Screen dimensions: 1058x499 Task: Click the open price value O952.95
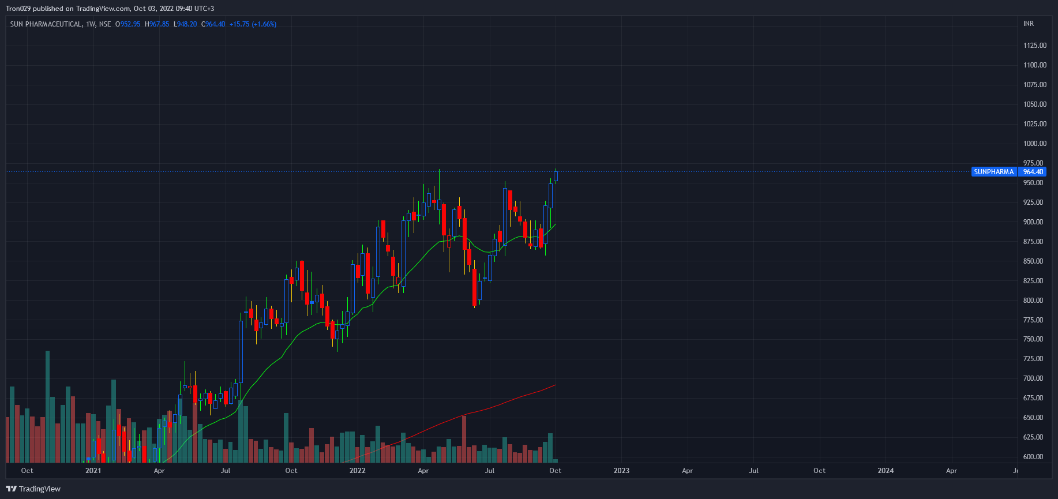tap(127, 24)
